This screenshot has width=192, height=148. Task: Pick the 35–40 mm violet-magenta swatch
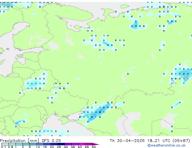pos(75,144)
